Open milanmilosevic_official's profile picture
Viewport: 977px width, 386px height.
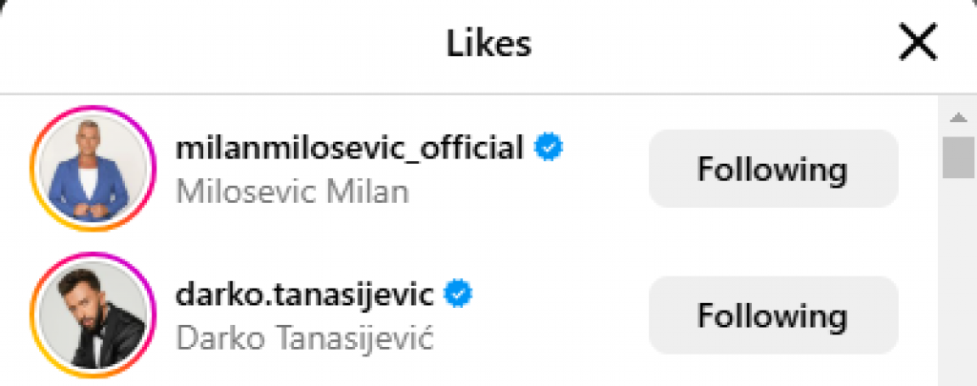pos(93,169)
